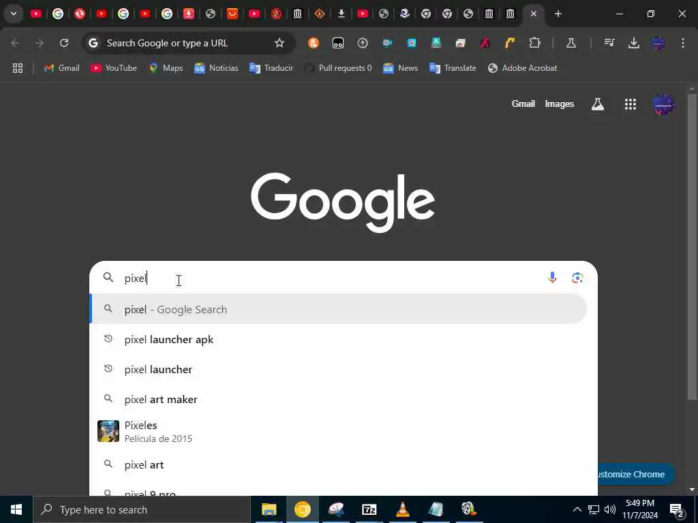Open the Adobe Acrobat bookmark
The image size is (698, 523).
coord(523,68)
